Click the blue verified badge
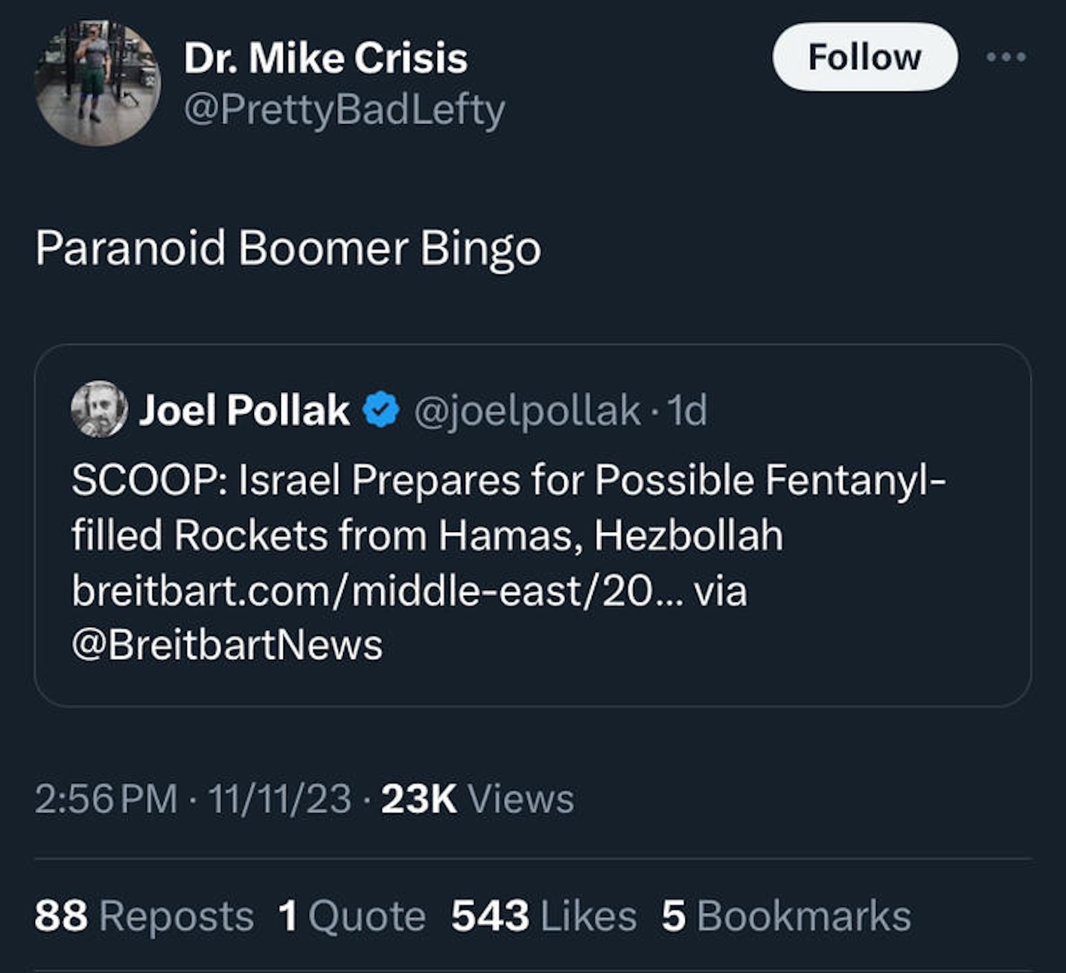The height and width of the screenshot is (973, 1066). click(x=381, y=410)
